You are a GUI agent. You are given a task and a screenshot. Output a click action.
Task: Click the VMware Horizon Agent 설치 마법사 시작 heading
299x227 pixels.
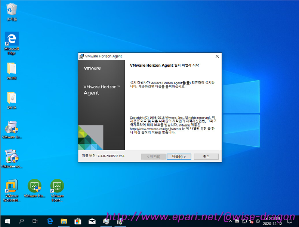[x=164, y=65]
